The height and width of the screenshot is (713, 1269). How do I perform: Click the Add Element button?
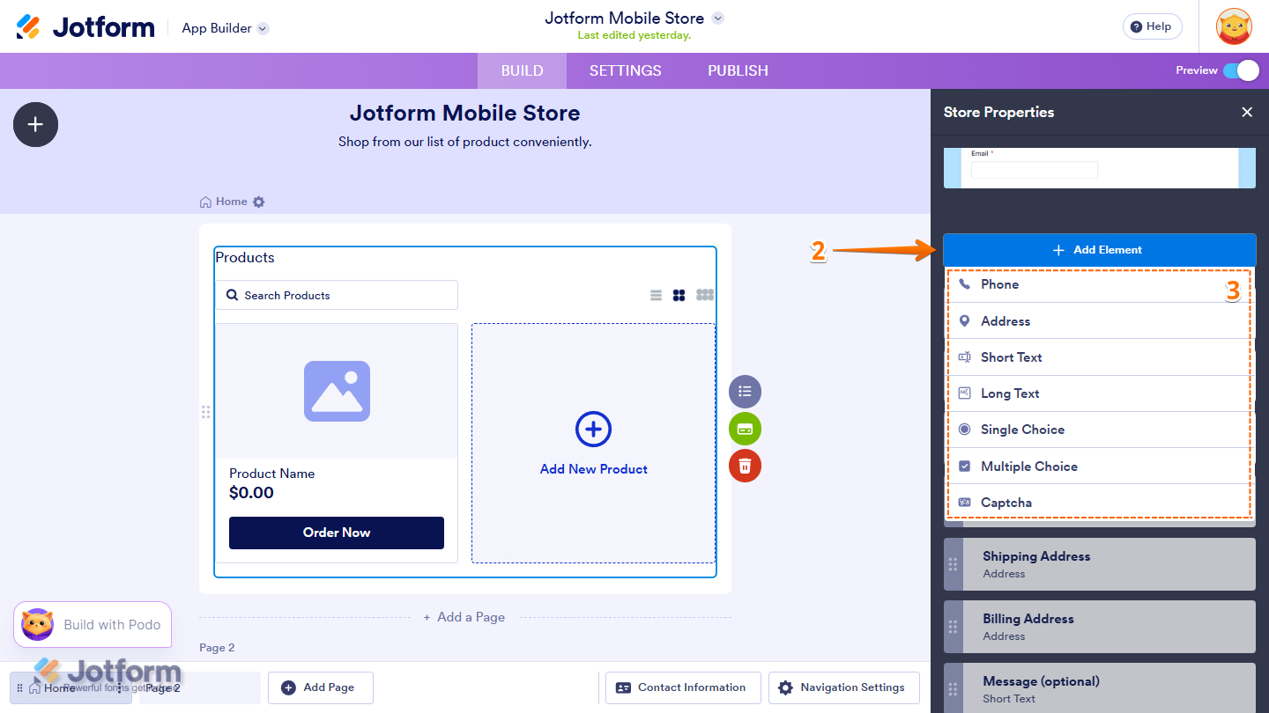(x=1099, y=249)
